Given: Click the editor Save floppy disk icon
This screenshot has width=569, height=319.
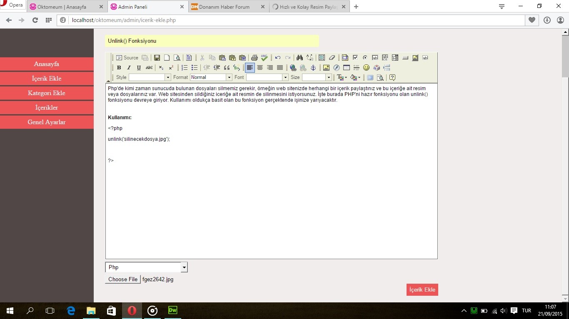Looking at the screenshot, I should coord(157,58).
